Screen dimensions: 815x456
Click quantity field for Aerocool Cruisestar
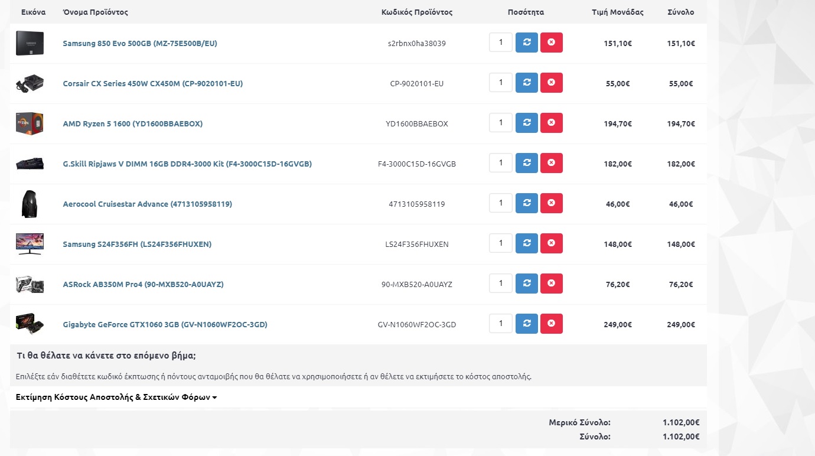[501, 203]
